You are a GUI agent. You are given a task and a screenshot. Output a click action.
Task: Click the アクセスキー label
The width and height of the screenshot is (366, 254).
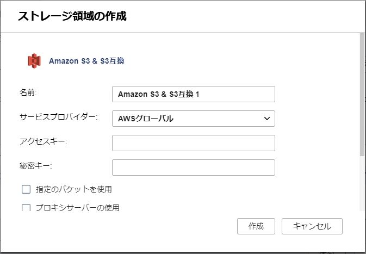point(43,141)
